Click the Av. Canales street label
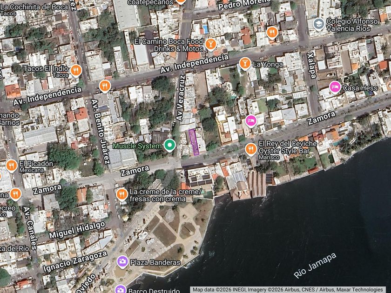The image size is (391, 293). coord(30,228)
